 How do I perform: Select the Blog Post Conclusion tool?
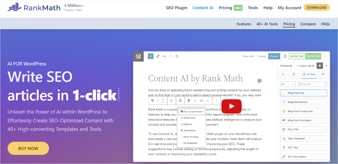(x=304, y=120)
